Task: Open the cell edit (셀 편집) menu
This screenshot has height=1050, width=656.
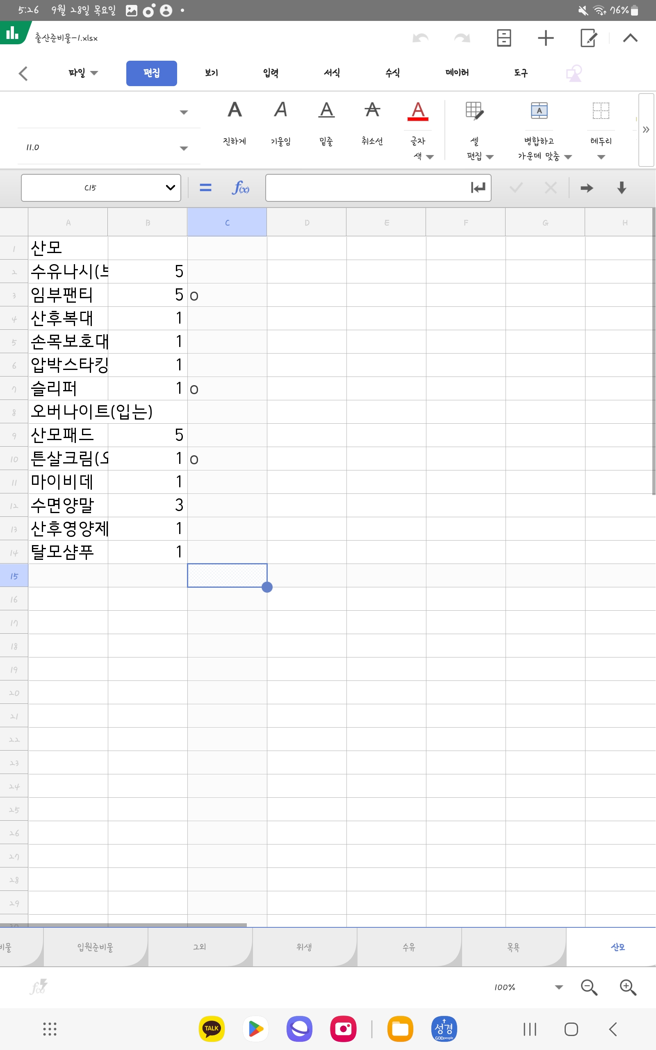Action: (475, 112)
